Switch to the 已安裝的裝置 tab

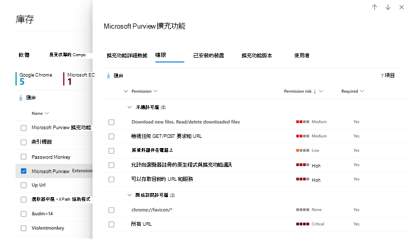click(209, 55)
